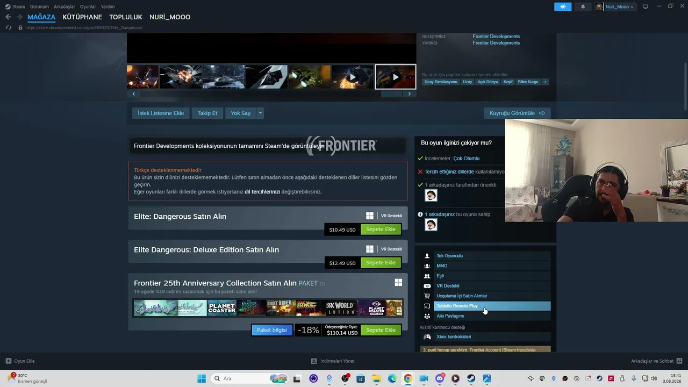Switch to the TOPLULUK tab
This screenshot has height=387, width=688.
126,17
